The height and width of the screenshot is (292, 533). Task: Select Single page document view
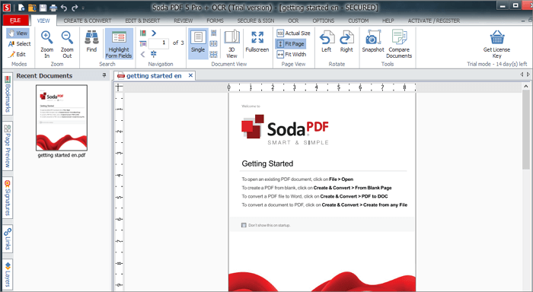point(198,43)
